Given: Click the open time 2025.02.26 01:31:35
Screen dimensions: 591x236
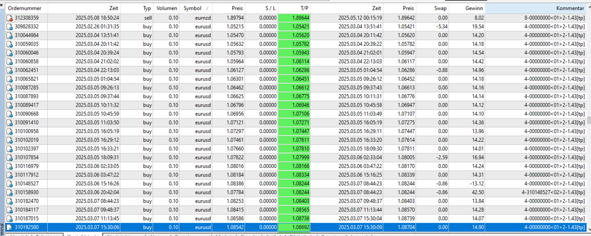Looking at the screenshot, I should point(97,27).
